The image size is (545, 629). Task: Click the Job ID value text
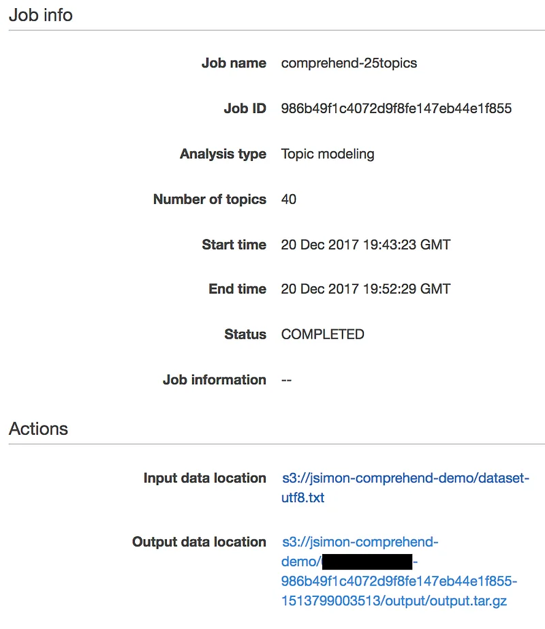coord(396,108)
